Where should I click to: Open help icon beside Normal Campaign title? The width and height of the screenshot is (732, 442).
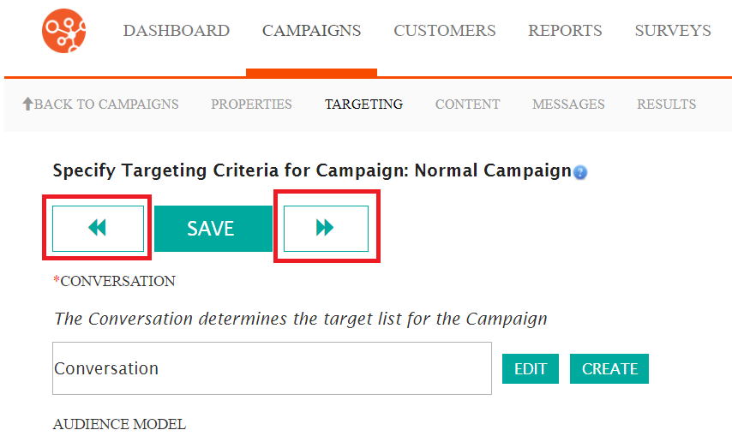[580, 172]
